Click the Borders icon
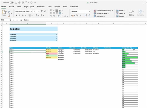 coord(30,15)
